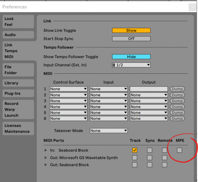Screen dimensions: 198x182
Task: Enable Remote for Out: Seaboard Block
Action: (164, 165)
